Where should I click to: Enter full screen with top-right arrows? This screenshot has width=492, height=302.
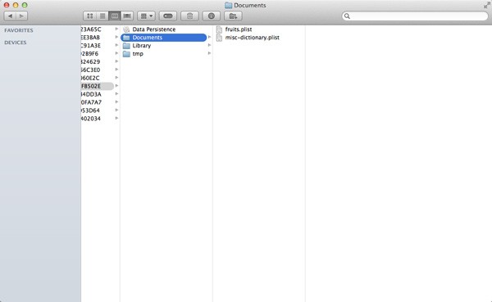point(486,5)
